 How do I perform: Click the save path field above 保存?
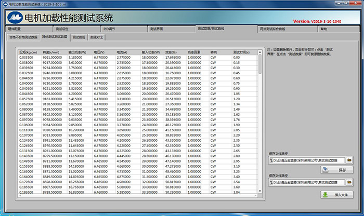click(307, 160)
